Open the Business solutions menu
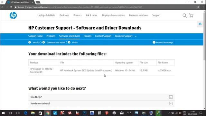The width and height of the screenshot is (206, 116). point(138,15)
